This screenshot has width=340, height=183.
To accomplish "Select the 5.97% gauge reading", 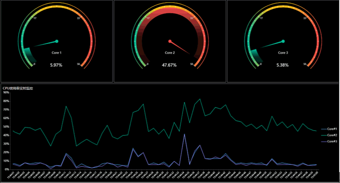I will 56,65.
